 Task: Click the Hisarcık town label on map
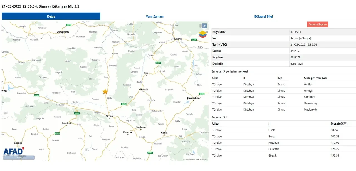pyautogui.click(x=143, y=89)
